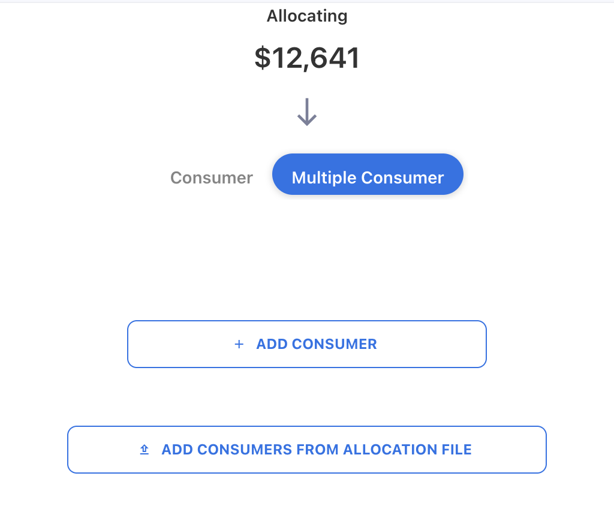Click the $12,641 allocation amount

pyautogui.click(x=307, y=58)
